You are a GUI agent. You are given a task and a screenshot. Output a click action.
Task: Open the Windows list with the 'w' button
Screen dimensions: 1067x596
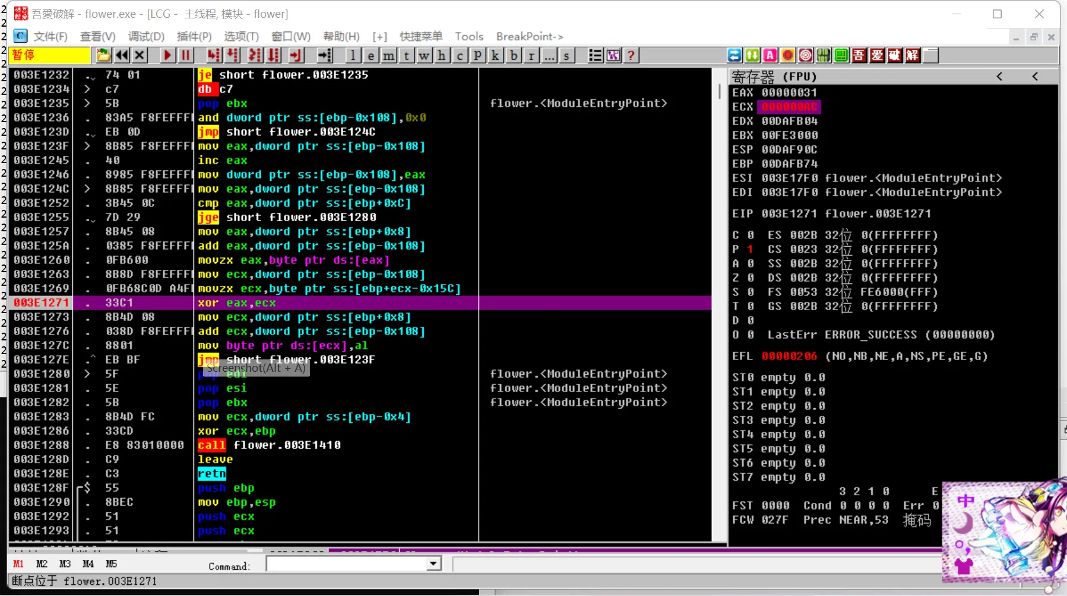(x=424, y=55)
